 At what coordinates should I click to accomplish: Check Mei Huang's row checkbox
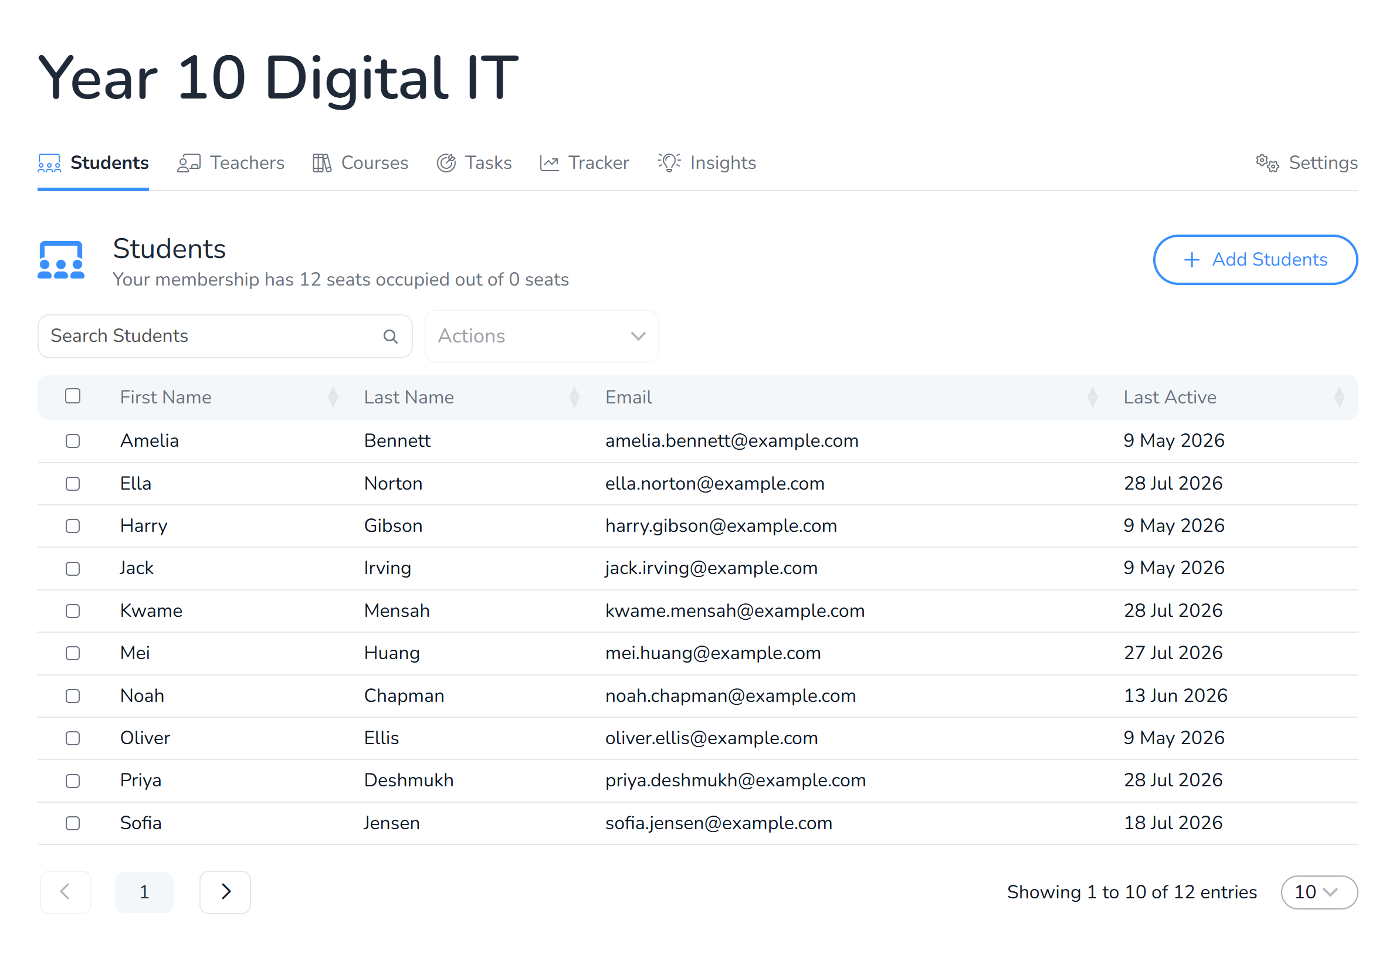73,654
